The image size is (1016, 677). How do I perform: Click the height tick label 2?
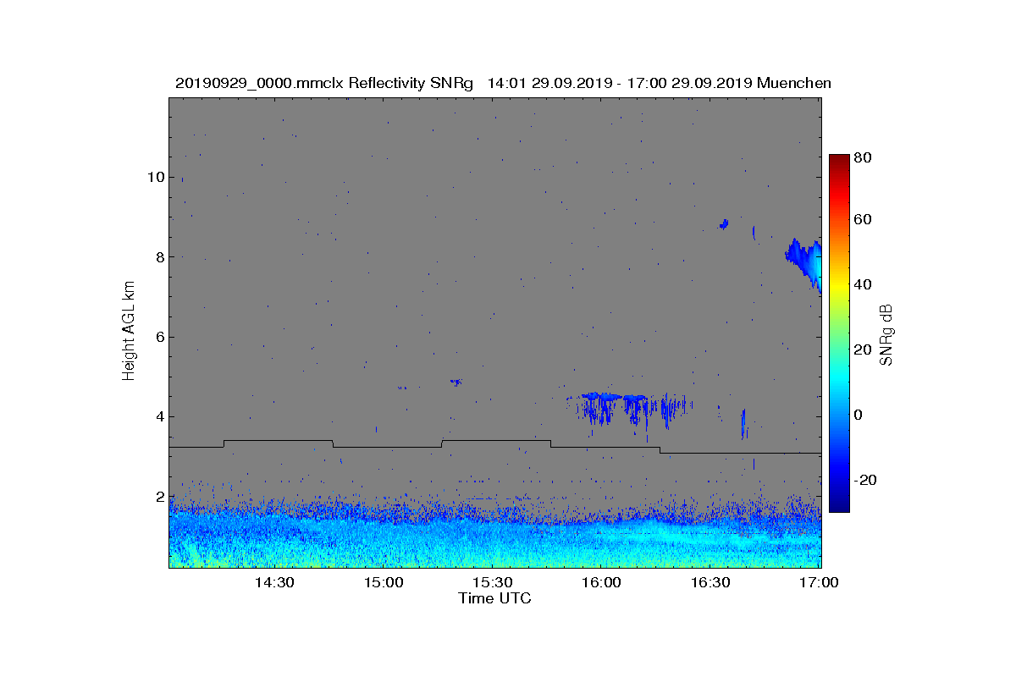pos(158,497)
